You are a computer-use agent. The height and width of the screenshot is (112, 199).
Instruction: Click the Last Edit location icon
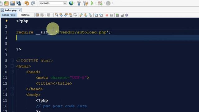pos(37,15)
